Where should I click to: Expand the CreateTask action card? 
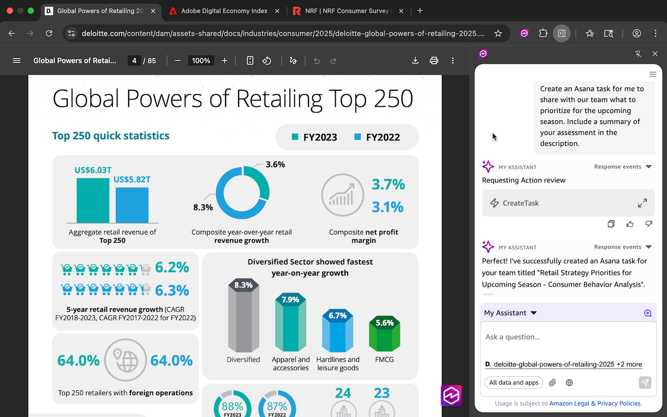point(643,203)
